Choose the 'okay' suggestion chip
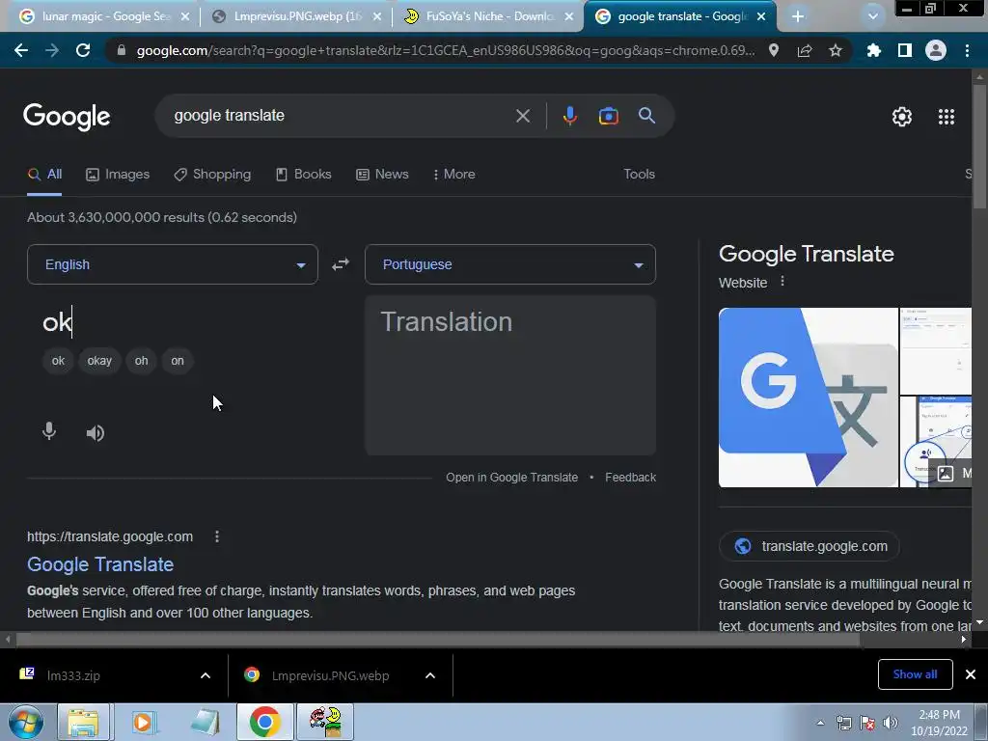This screenshot has height=741, width=988. click(x=99, y=361)
